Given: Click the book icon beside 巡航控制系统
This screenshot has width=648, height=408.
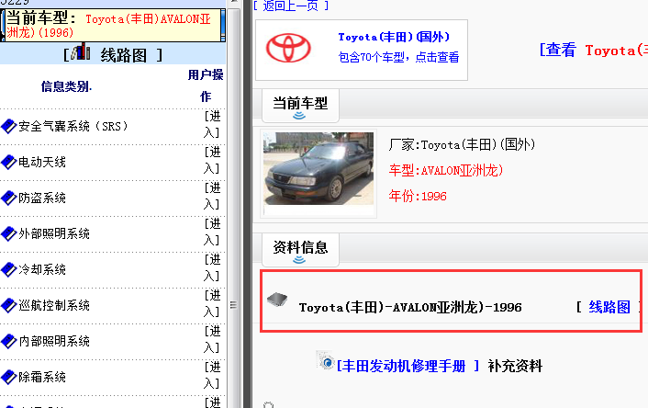Looking at the screenshot, I should [8, 305].
